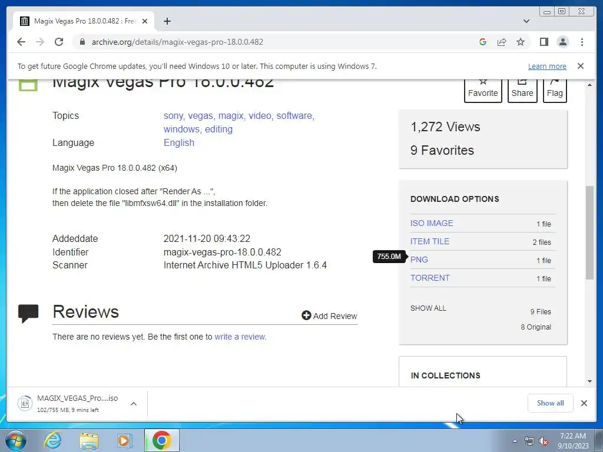Open the 'video' topic link

point(260,116)
